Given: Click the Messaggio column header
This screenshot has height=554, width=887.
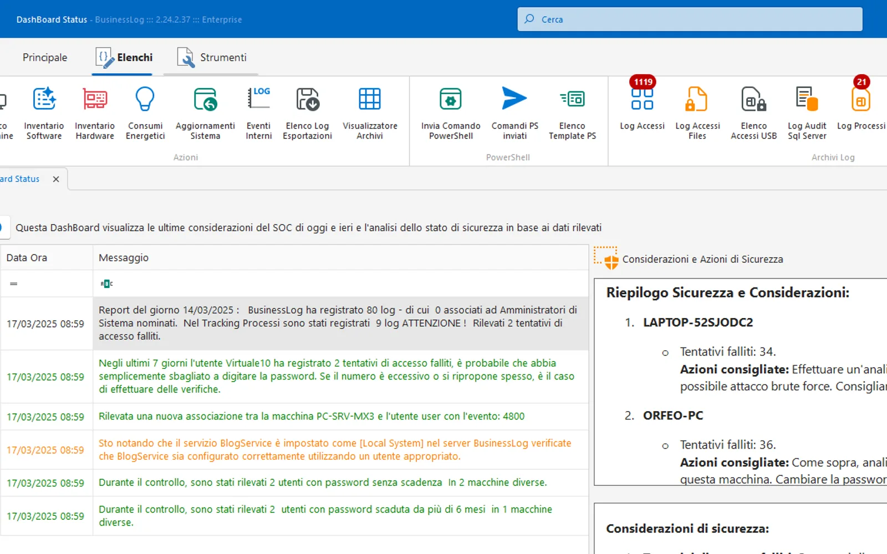Looking at the screenshot, I should pyautogui.click(x=340, y=258).
